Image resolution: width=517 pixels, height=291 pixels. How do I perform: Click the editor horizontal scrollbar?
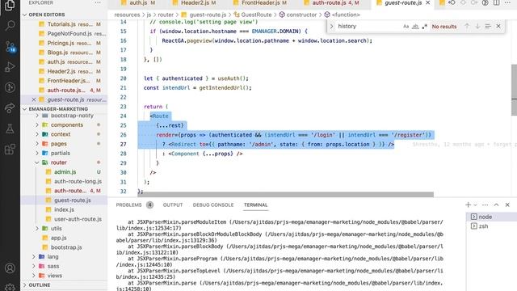pyautogui.click(x=285, y=194)
